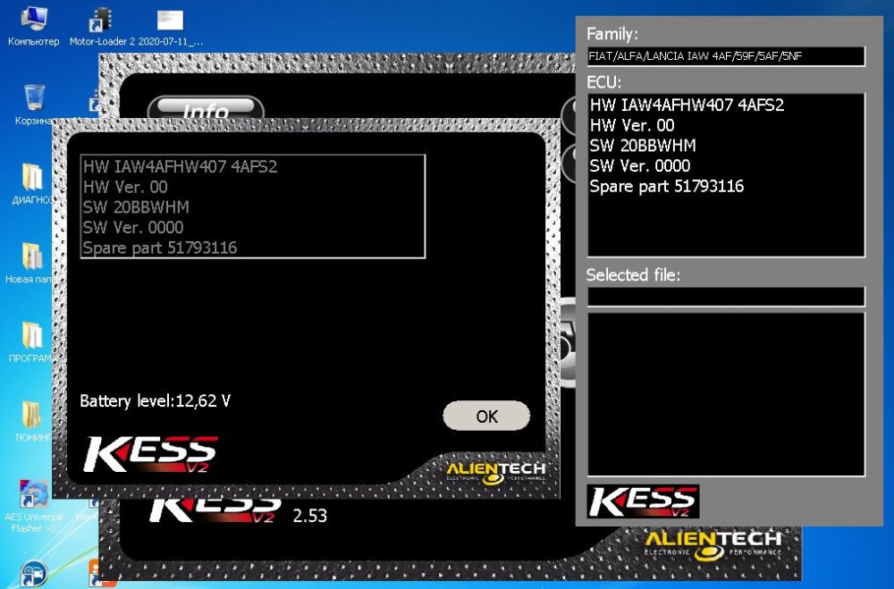Viewport: 894px width, 589px height.
Task: Click 'Spare part 51793116' in the info dialog
Action: [x=160, y=248]
